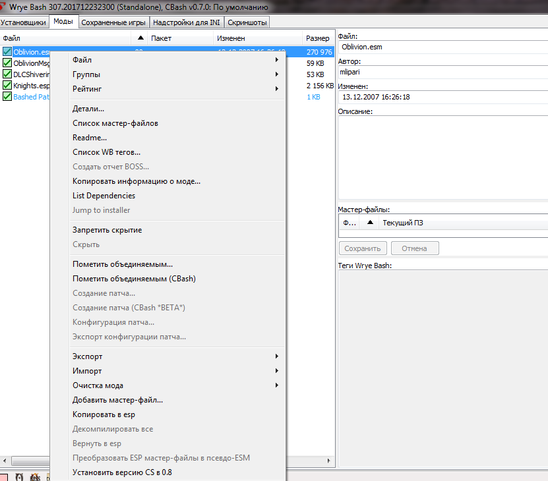Choose Копировать в esp
548x481 pixels.
click(177, 414)
